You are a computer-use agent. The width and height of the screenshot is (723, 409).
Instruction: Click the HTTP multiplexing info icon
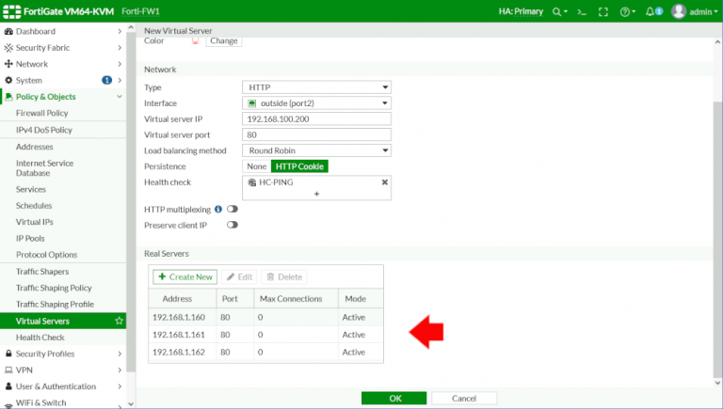(218, 209)
